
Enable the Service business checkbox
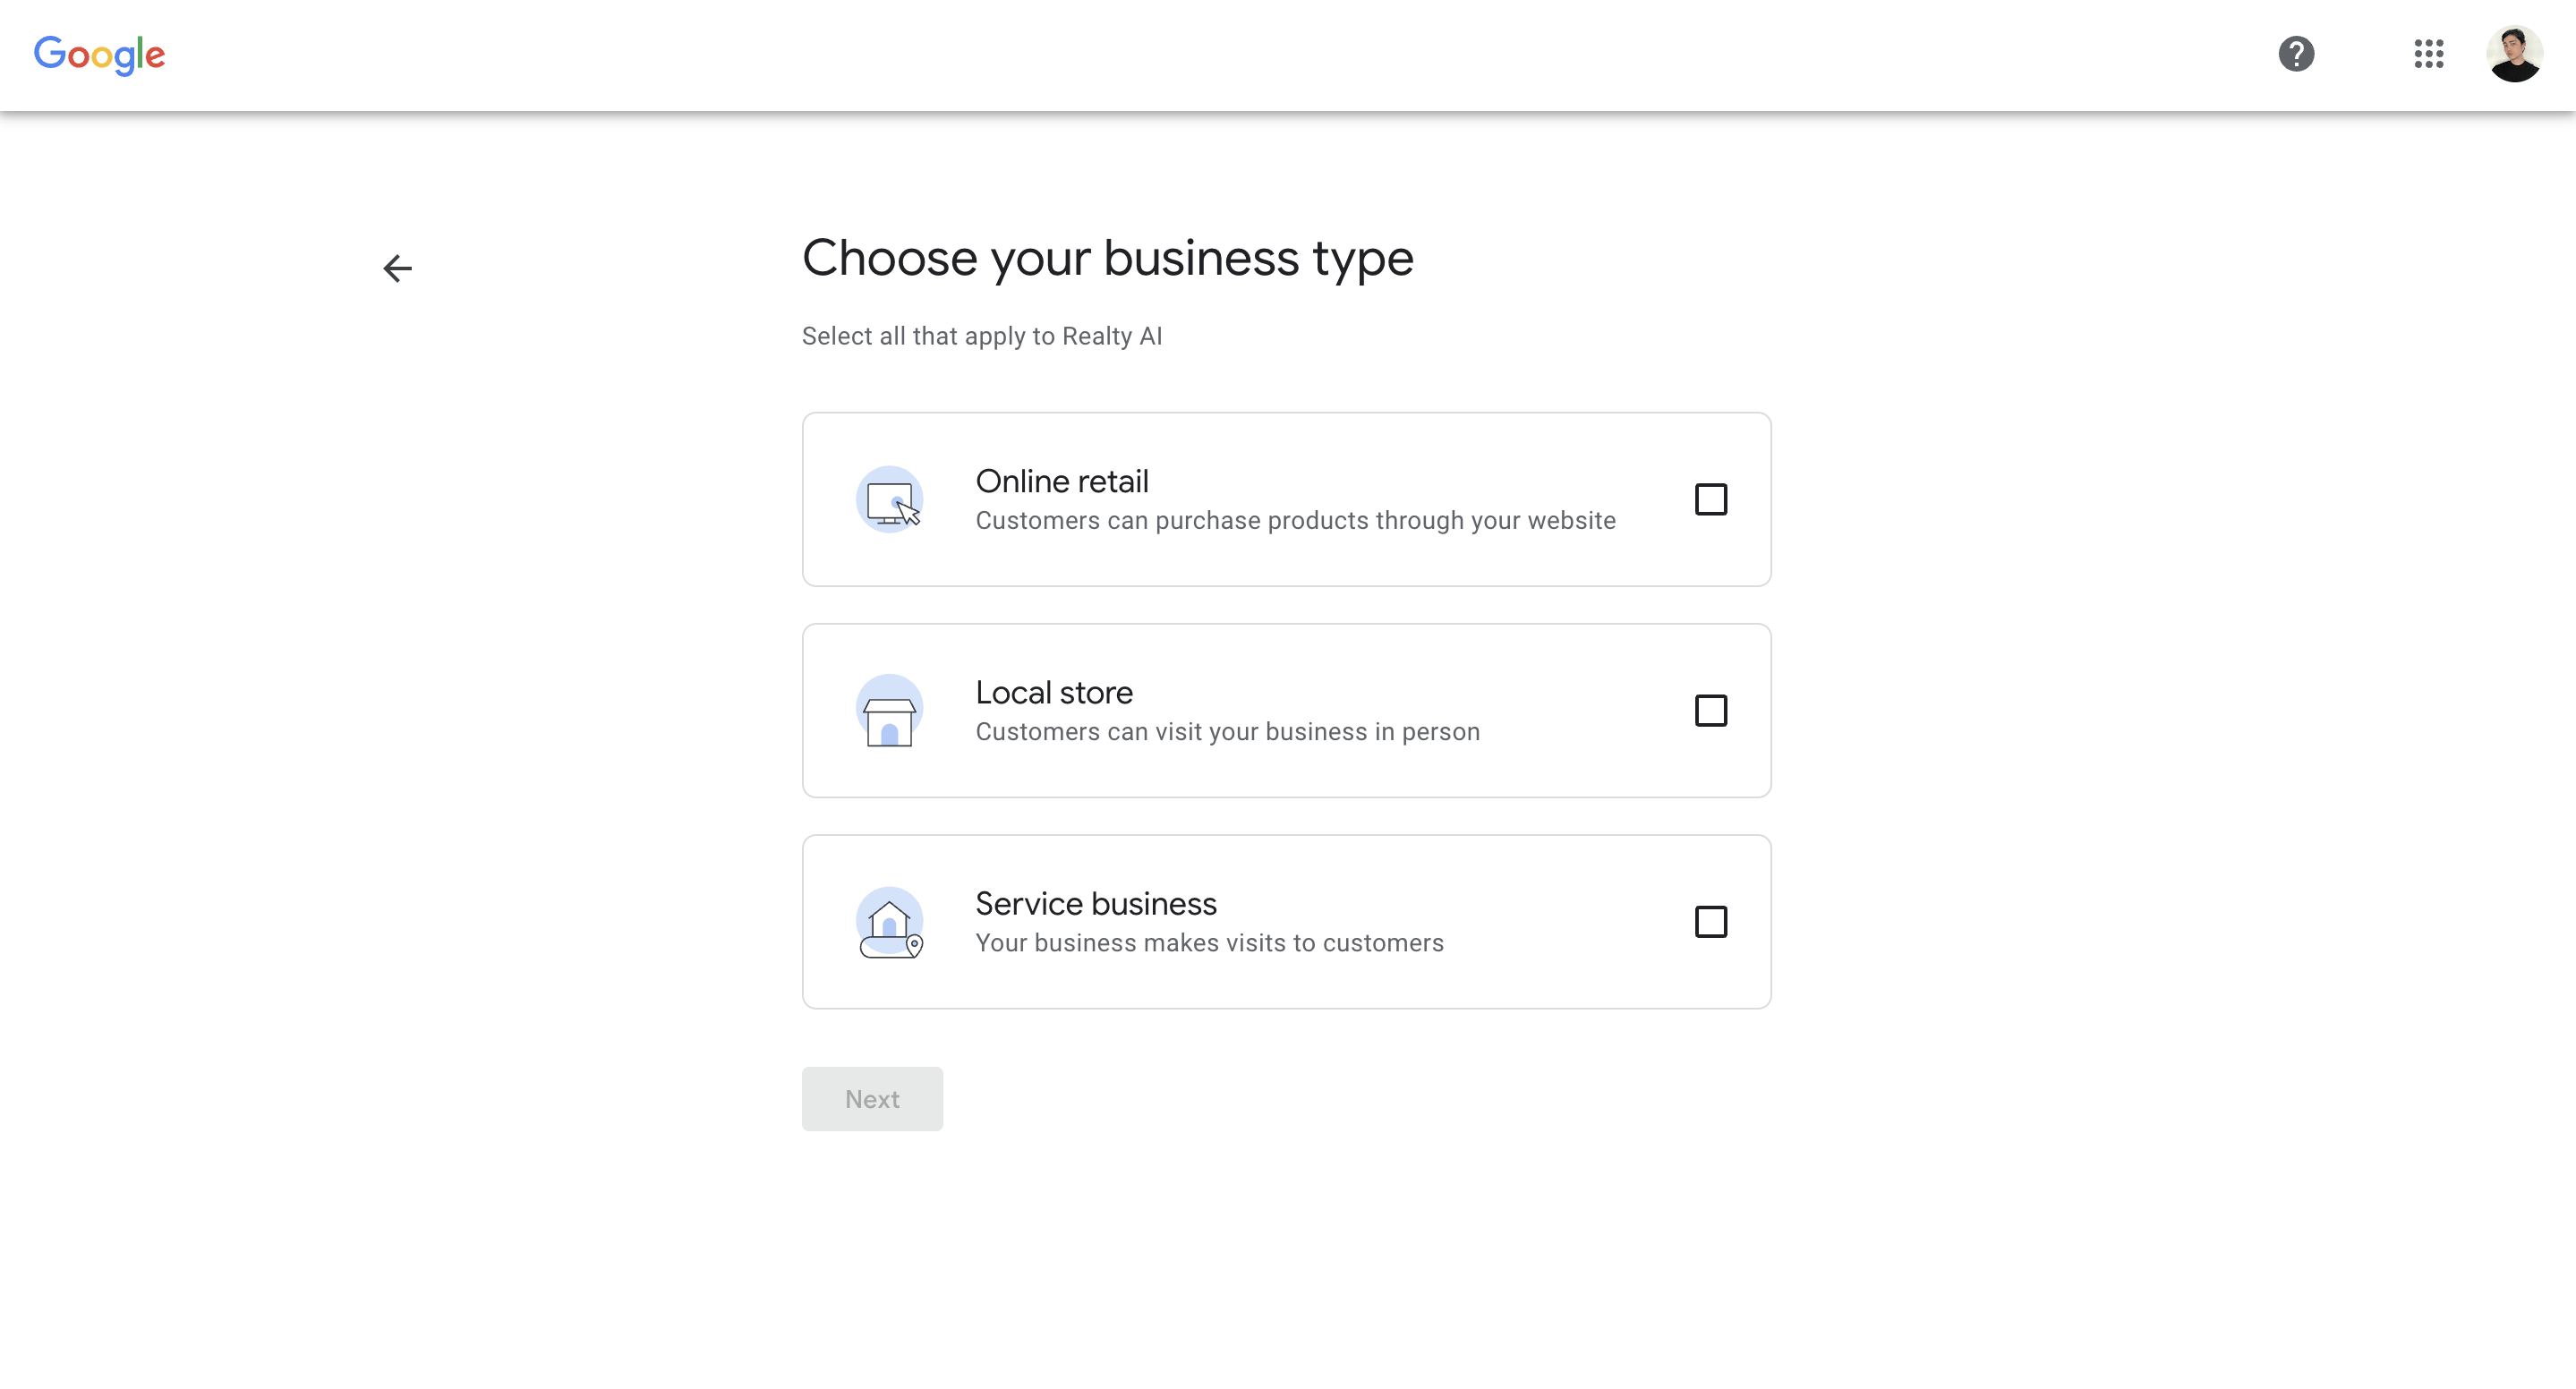pos(1710,921)
